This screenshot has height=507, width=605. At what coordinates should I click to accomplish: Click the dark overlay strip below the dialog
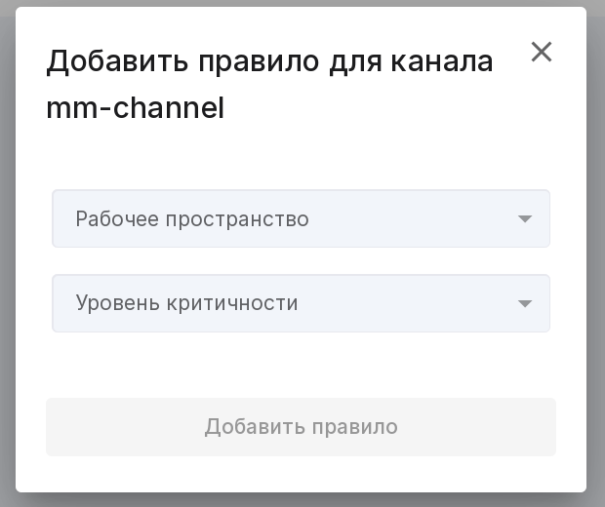pos(302,500)
